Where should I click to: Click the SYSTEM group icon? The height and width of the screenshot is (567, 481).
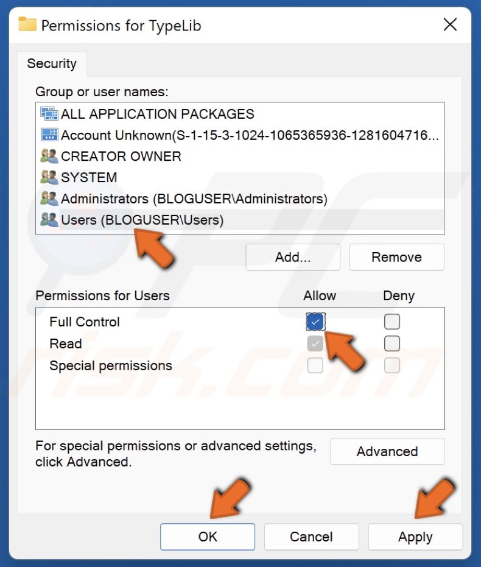click(x=49, y=178)
